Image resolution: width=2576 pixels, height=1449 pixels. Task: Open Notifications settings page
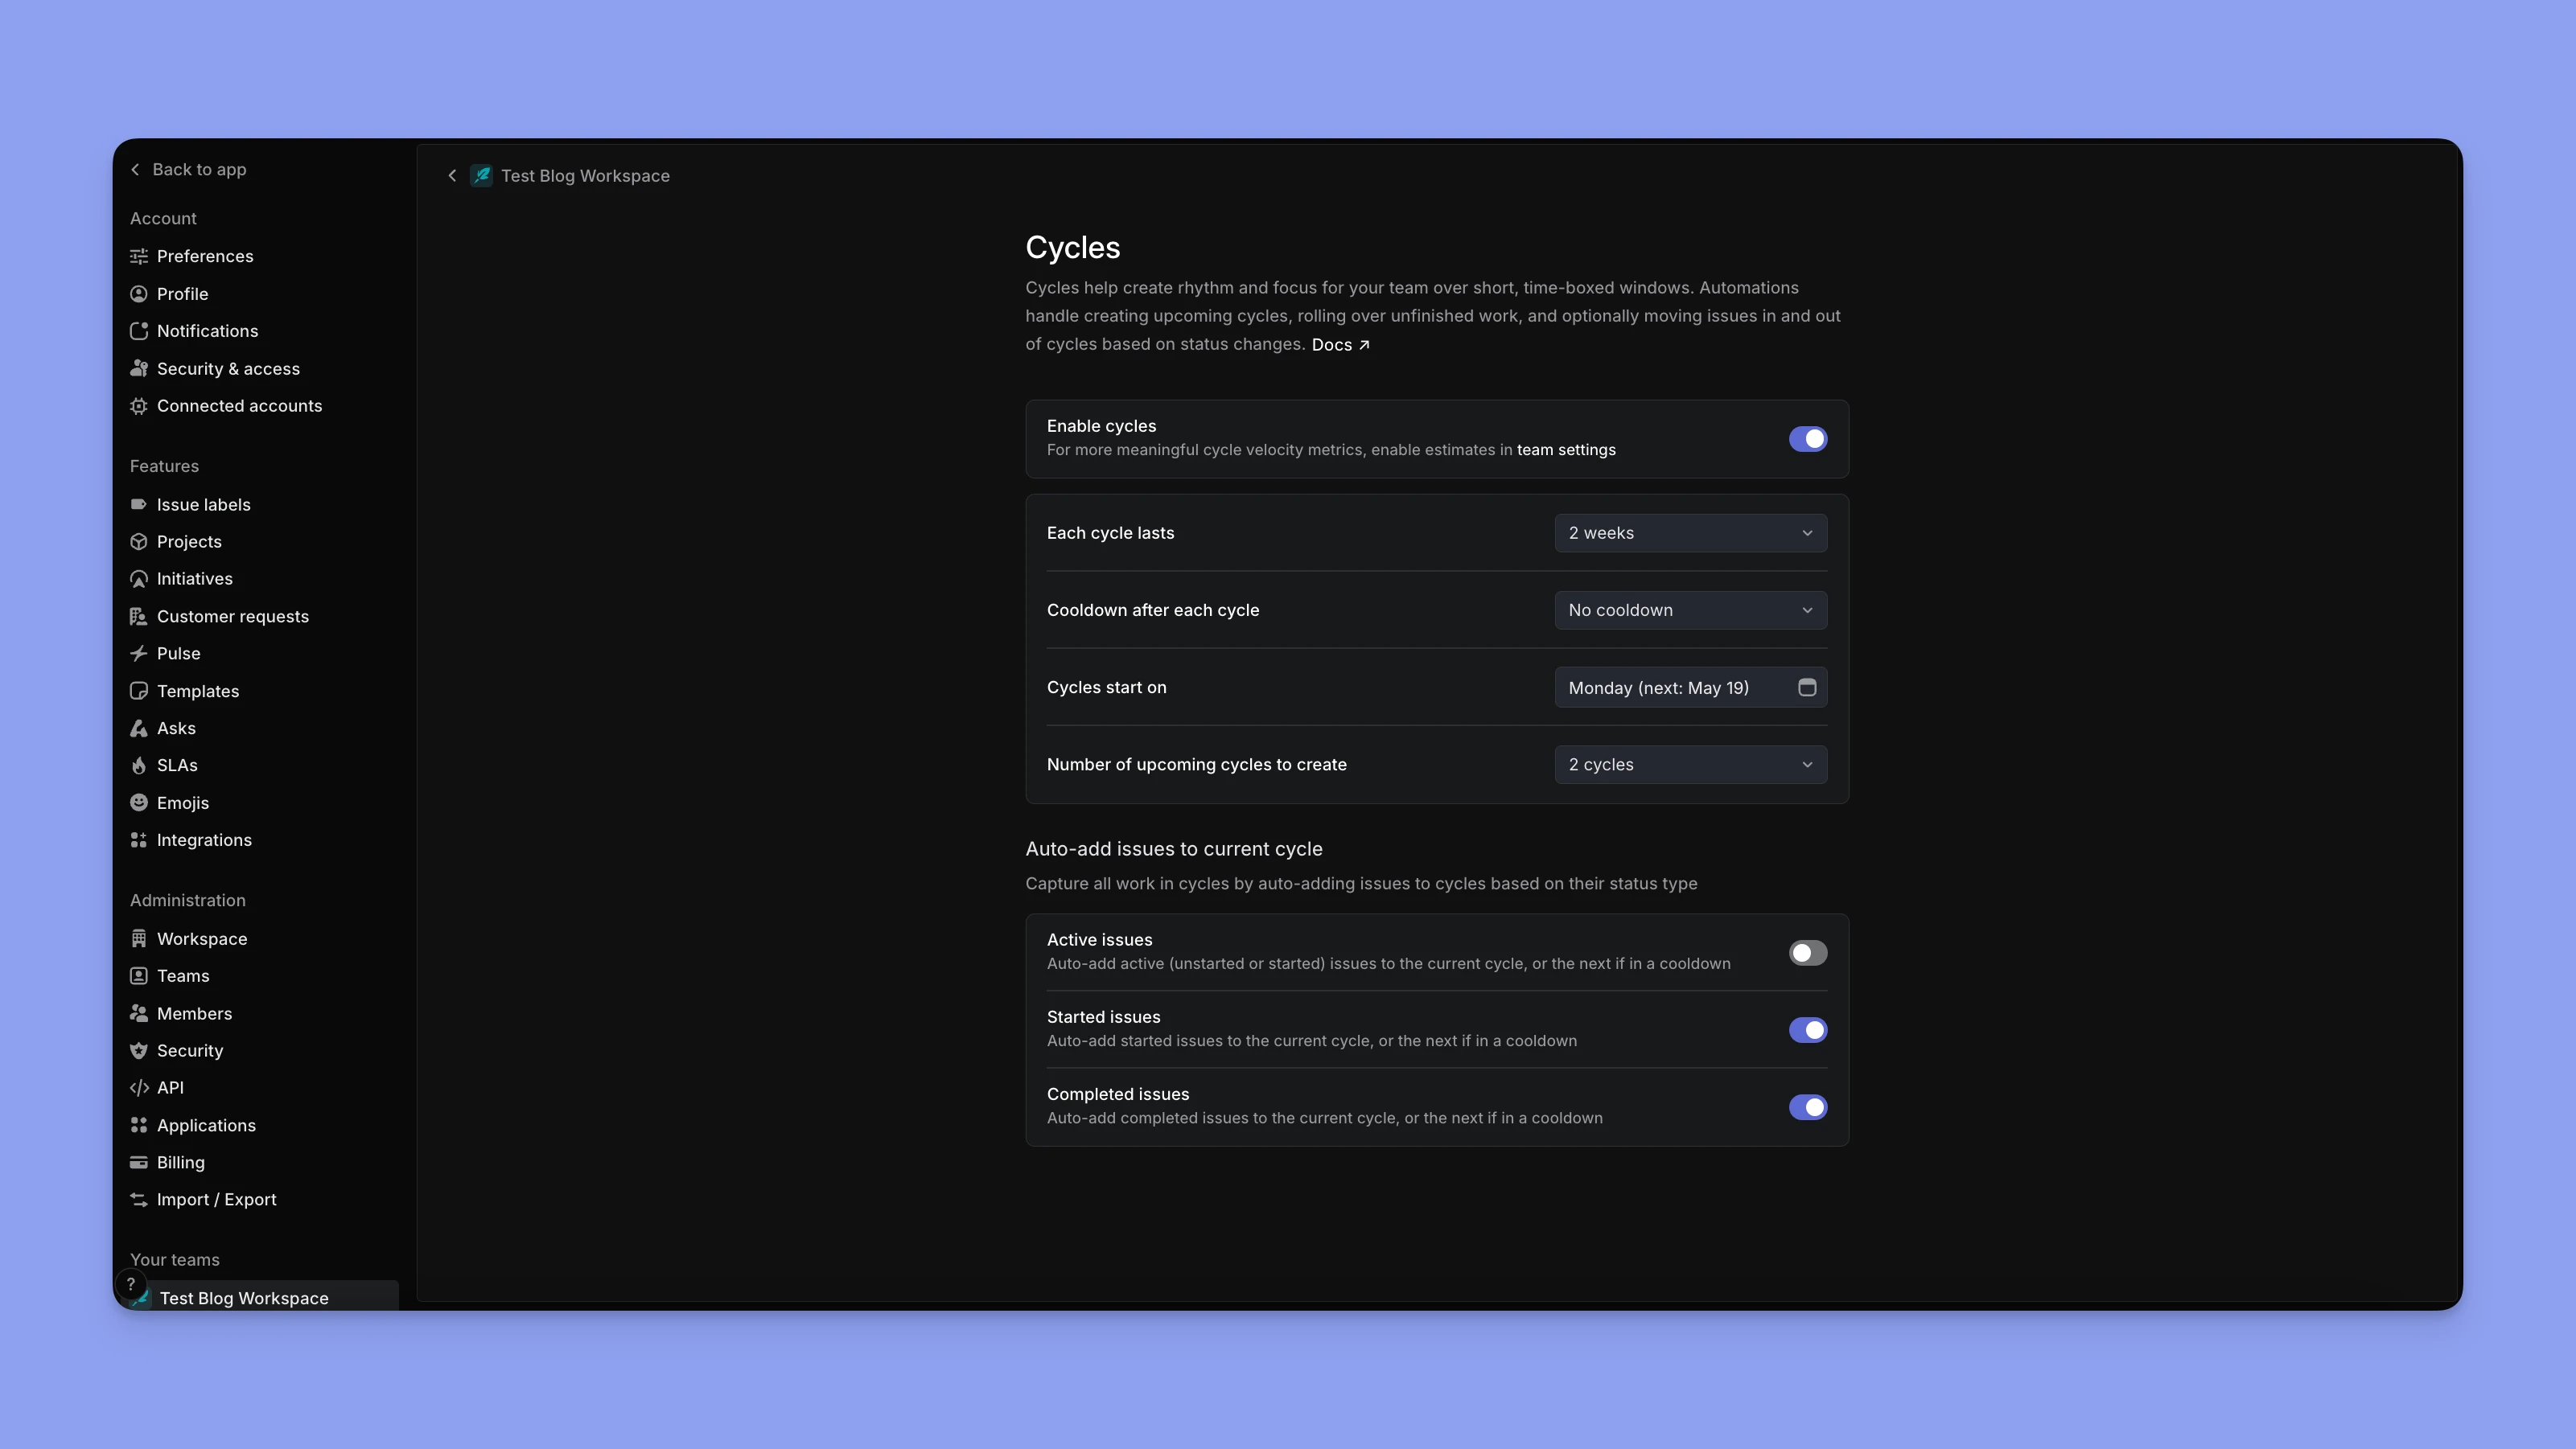[x=207, y=330]
